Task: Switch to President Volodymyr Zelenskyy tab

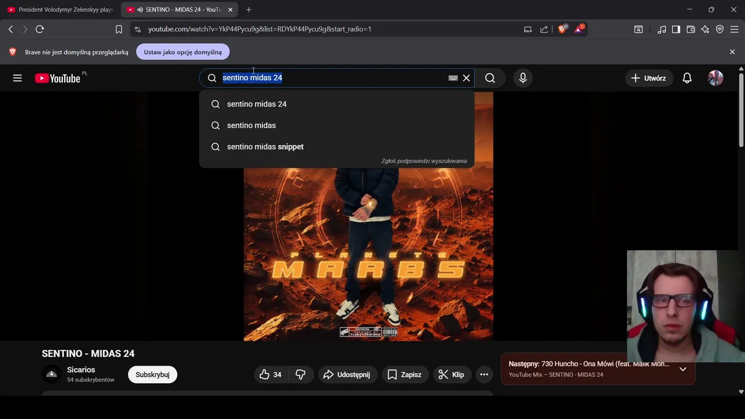Action: [x=59, y=9]
